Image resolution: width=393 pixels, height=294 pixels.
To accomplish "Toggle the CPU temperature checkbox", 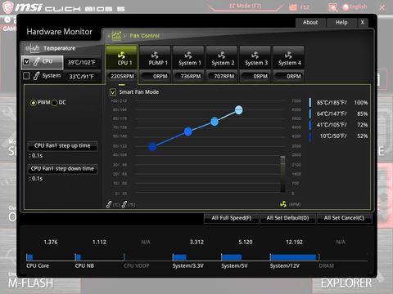I will 26,62.
